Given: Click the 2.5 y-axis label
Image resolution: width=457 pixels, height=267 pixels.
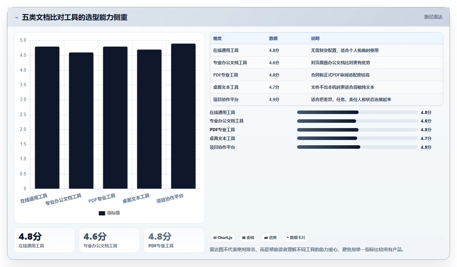Looking at the screenshot, I should 23,115.
